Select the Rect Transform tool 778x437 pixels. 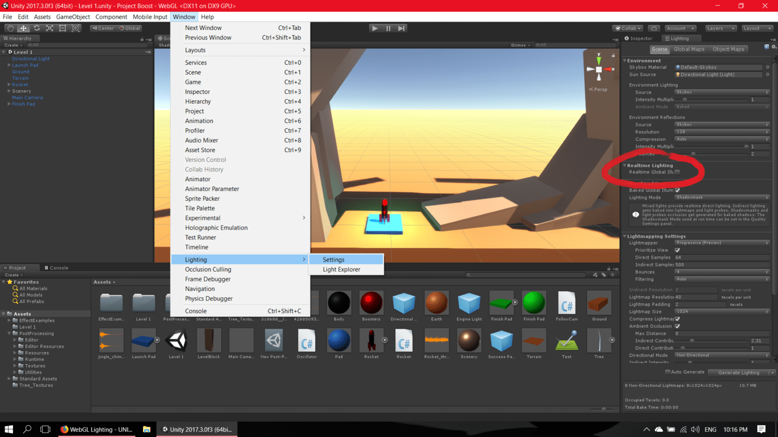pyautogui.click(x=62, y=28)
